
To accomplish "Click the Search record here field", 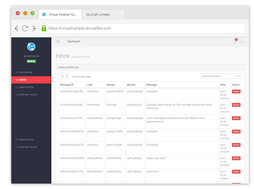I will (217, 76).
